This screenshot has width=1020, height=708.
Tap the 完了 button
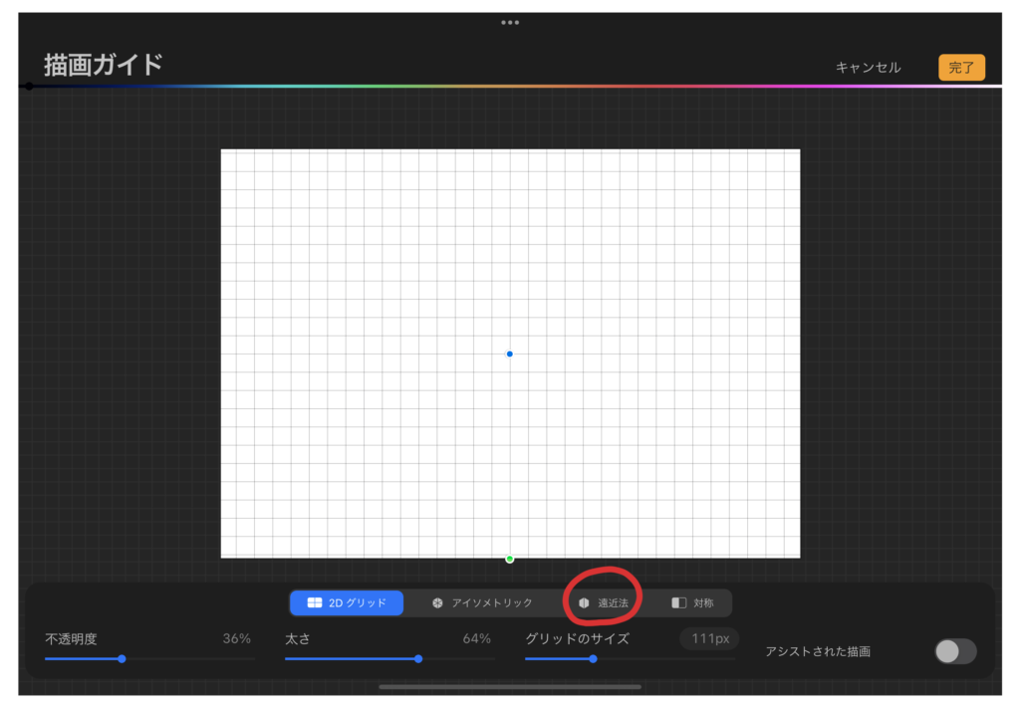coord(961,67)
